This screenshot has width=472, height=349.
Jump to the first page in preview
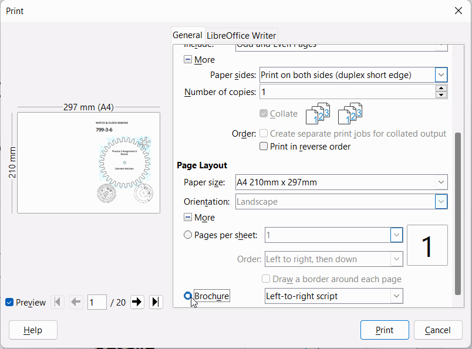[57, 301]
